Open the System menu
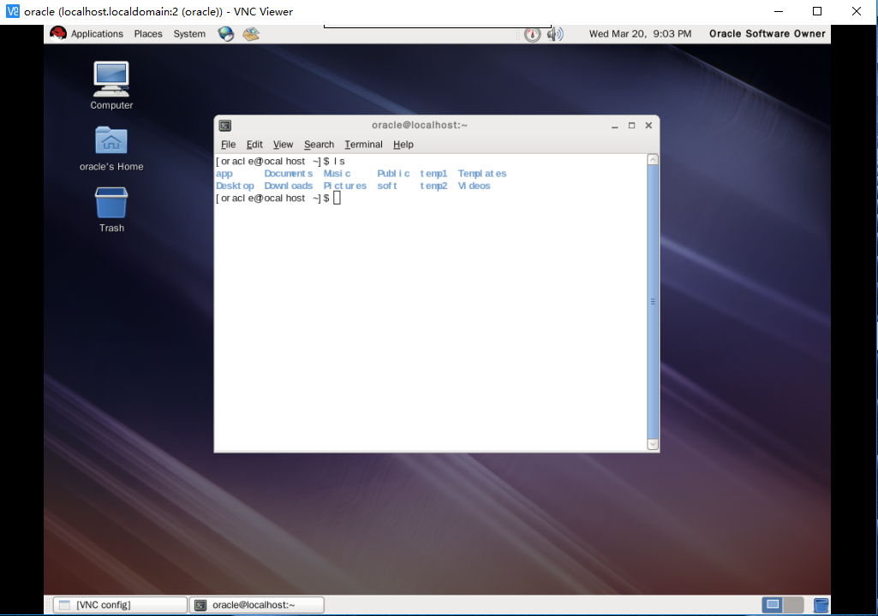Image resolution: width=878 pixels, height=616 pixels. click(x=189, y=34)
